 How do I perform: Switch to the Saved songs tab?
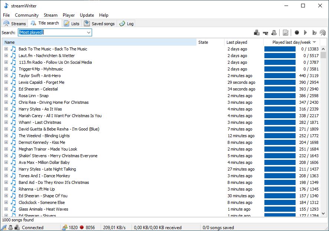(x=99, y=23)
